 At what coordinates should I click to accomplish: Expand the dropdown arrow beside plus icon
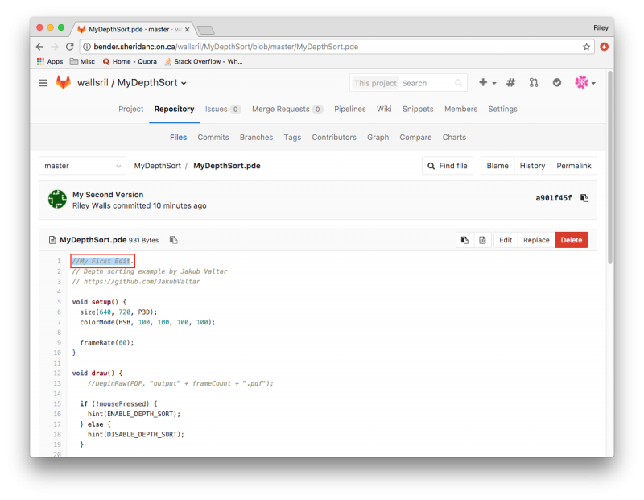[494, 83]
